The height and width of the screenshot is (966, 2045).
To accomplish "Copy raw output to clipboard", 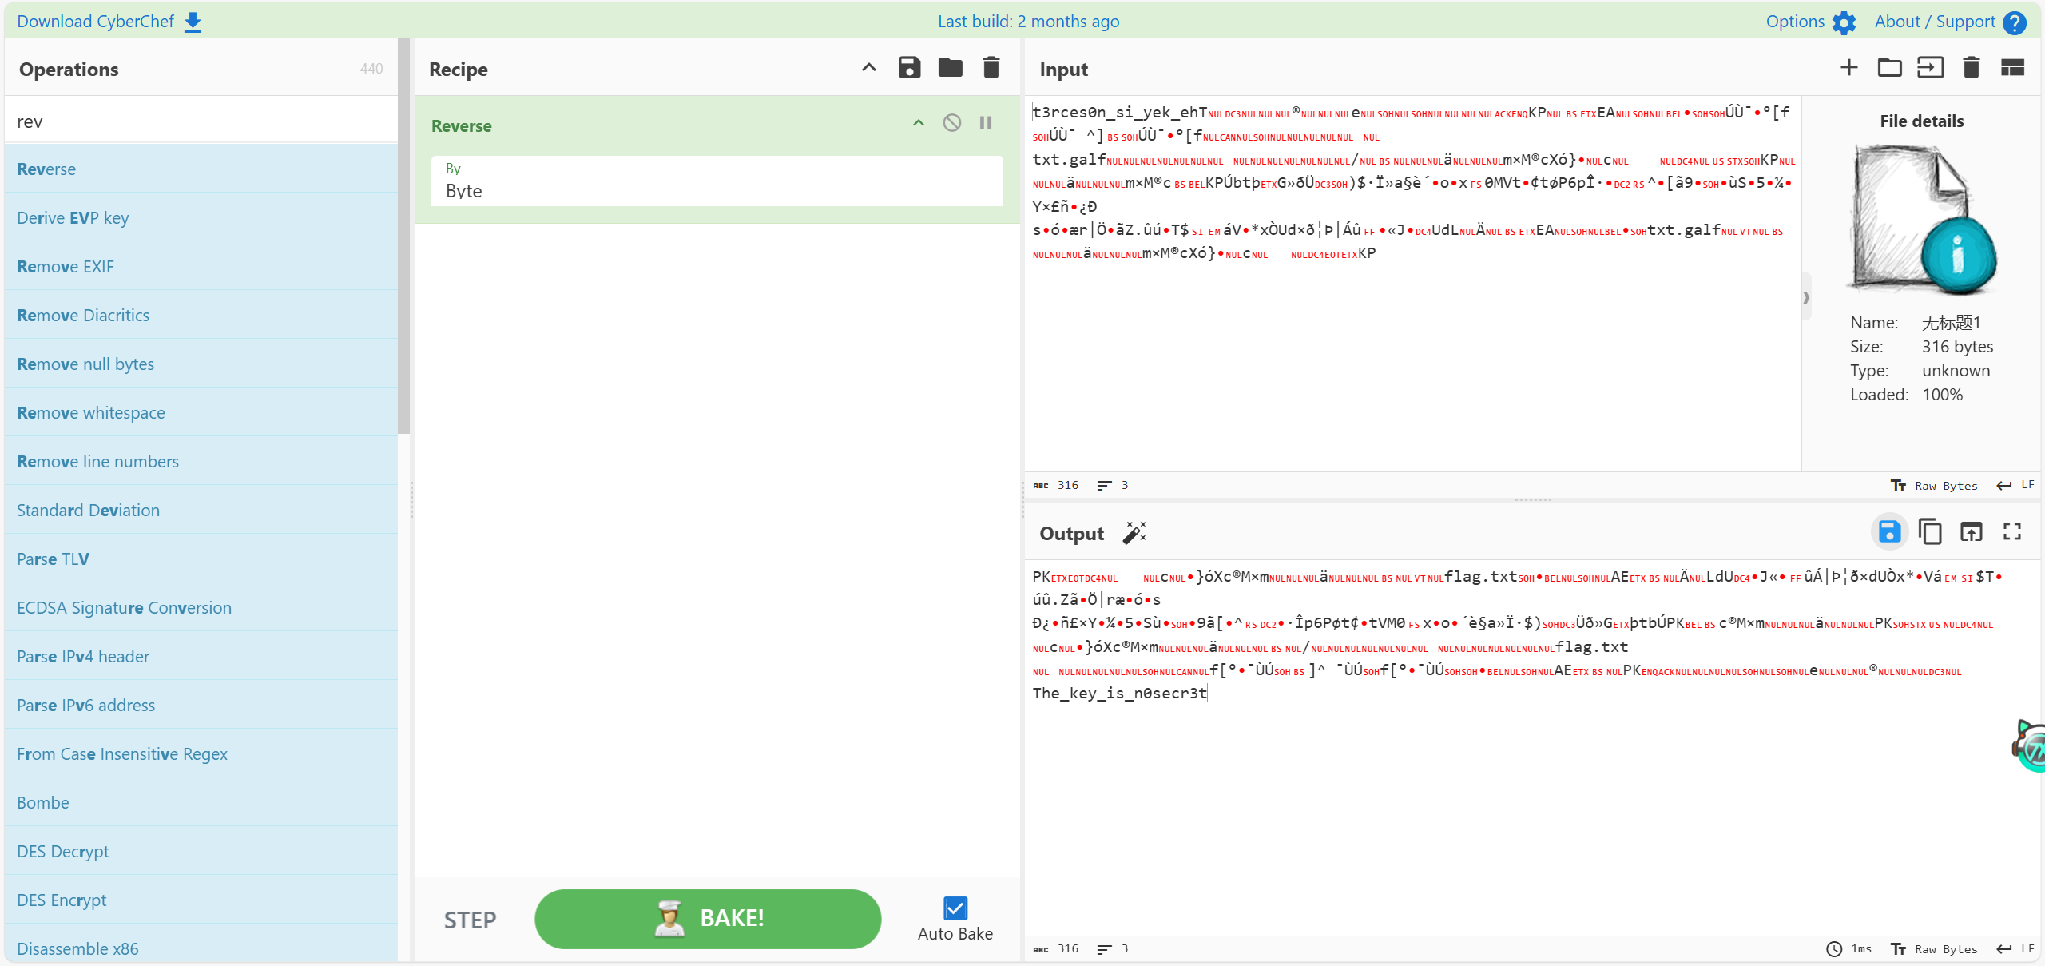I will 1930,532.
